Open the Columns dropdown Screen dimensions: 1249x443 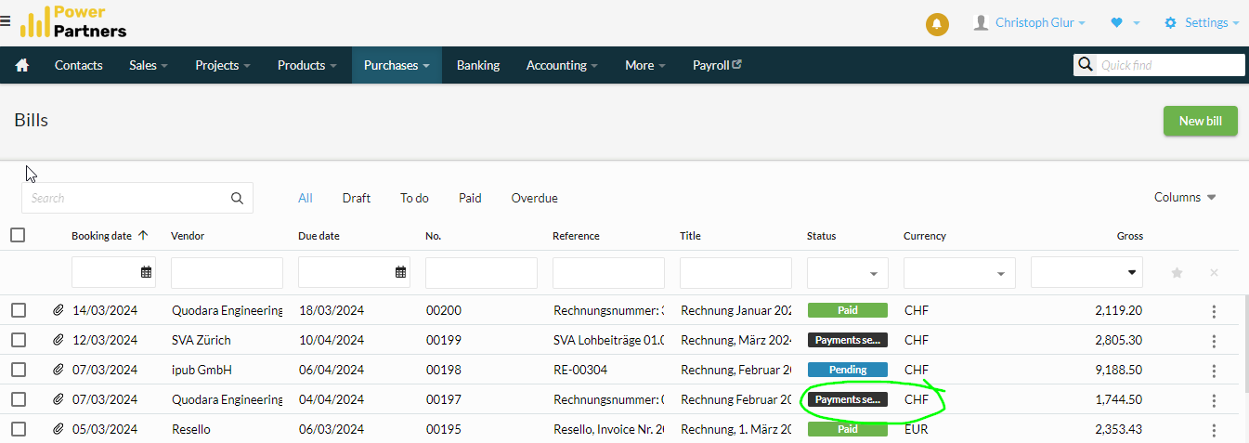tap(1185, 197)
